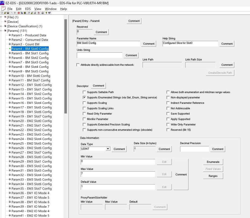Click the Enumerate button
Image resolution: width=250 pixels, height=218 pixels.
(x=213, y=162)
